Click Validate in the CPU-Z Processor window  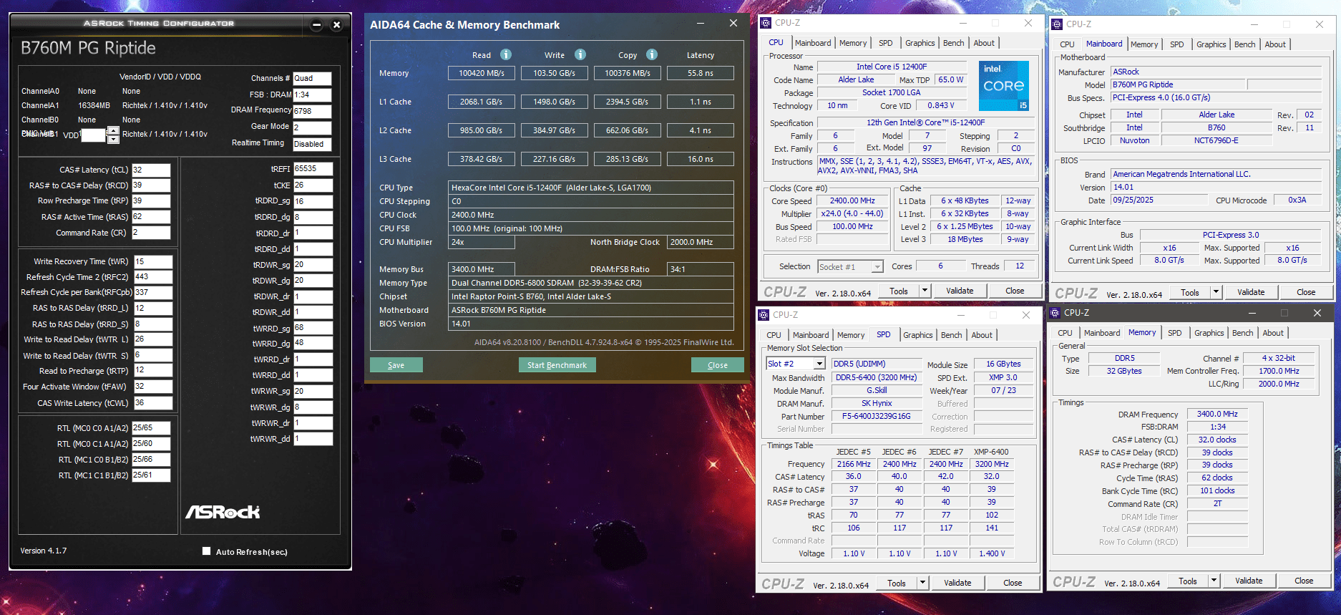[x=960, y=291]
